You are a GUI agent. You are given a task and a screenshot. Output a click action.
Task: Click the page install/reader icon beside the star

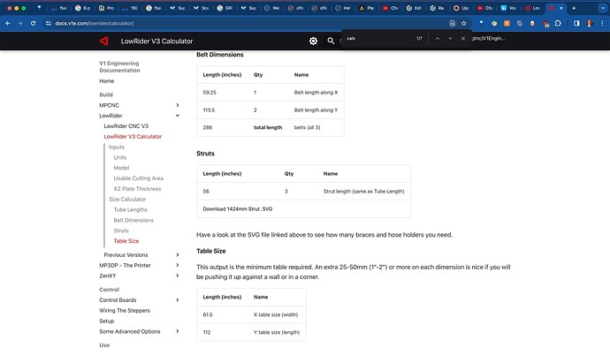tap(453, 23)
